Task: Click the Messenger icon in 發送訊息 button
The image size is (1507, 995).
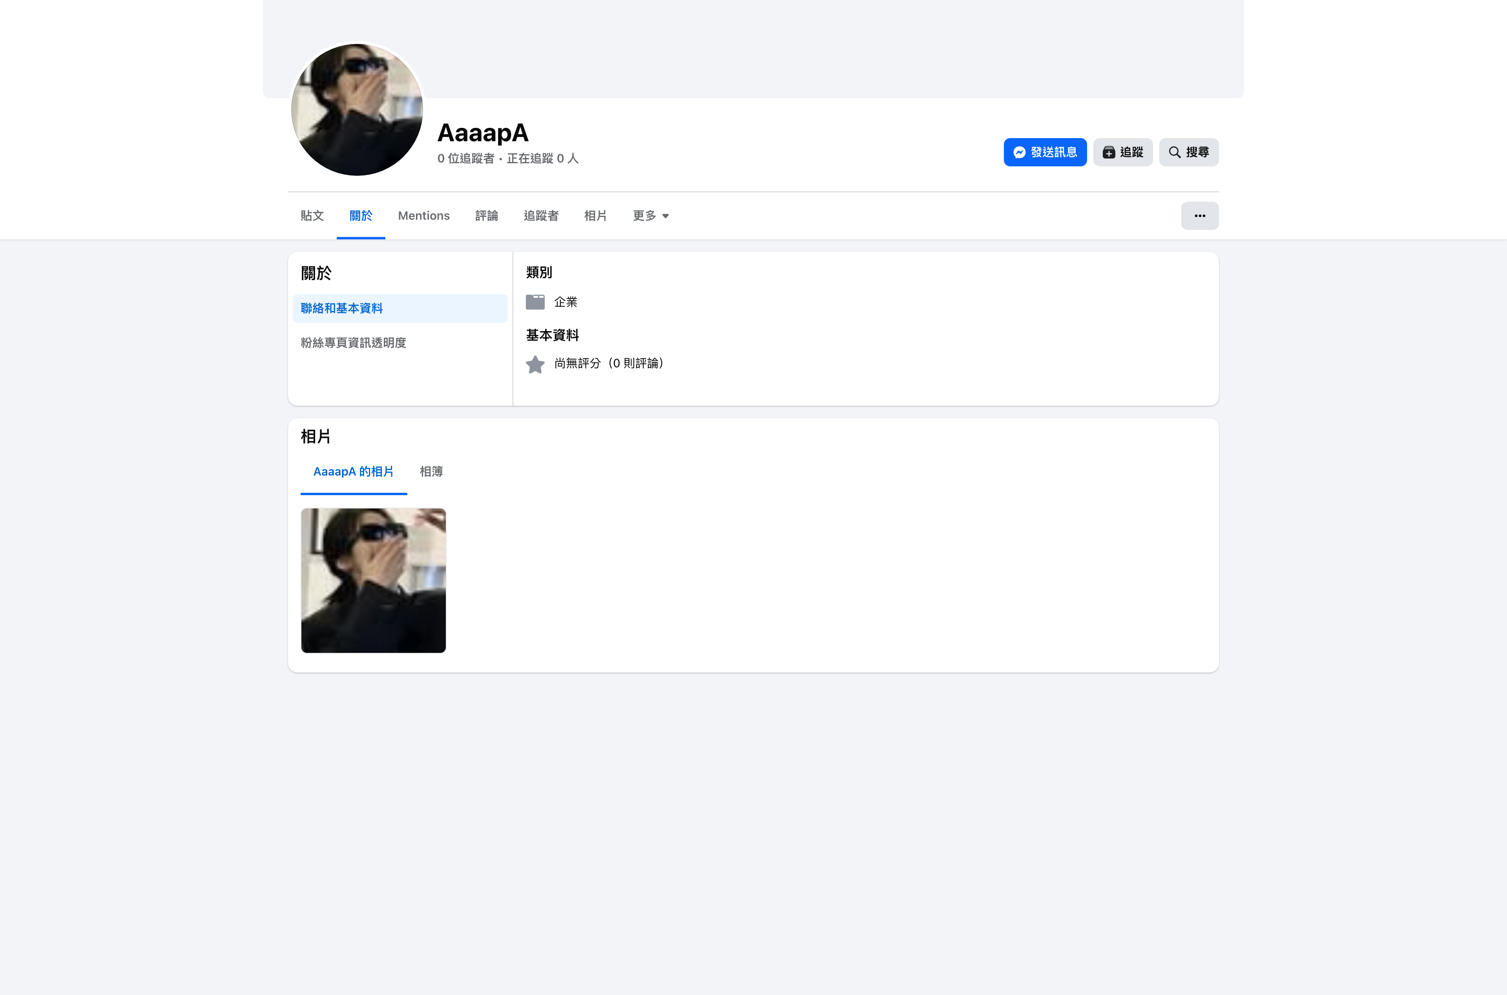Action: (x=1019, y=152)
